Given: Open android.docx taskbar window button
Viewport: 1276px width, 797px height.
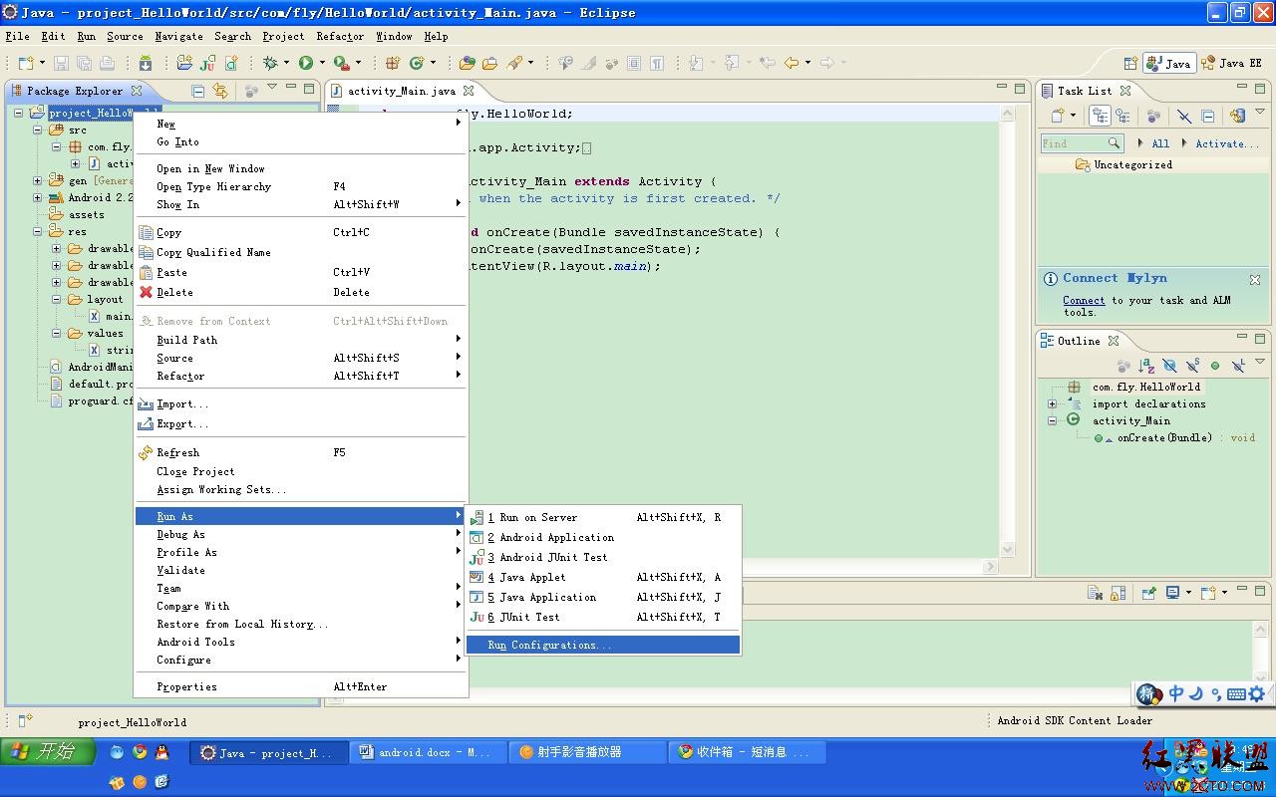Looking at the screenshot, I should pyautogui.click(x=428, y=752).
